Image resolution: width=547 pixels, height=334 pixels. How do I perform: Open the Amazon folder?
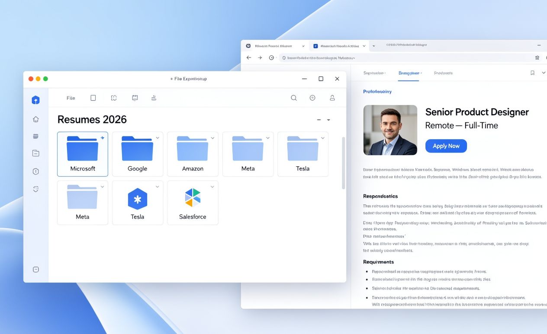click(193, 154)
